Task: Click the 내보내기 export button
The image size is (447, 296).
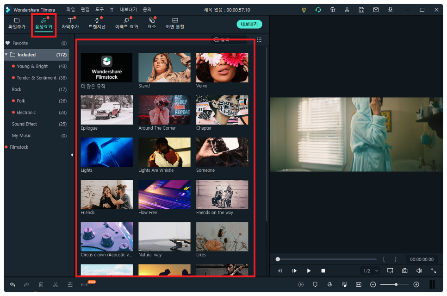Action: 249,24
